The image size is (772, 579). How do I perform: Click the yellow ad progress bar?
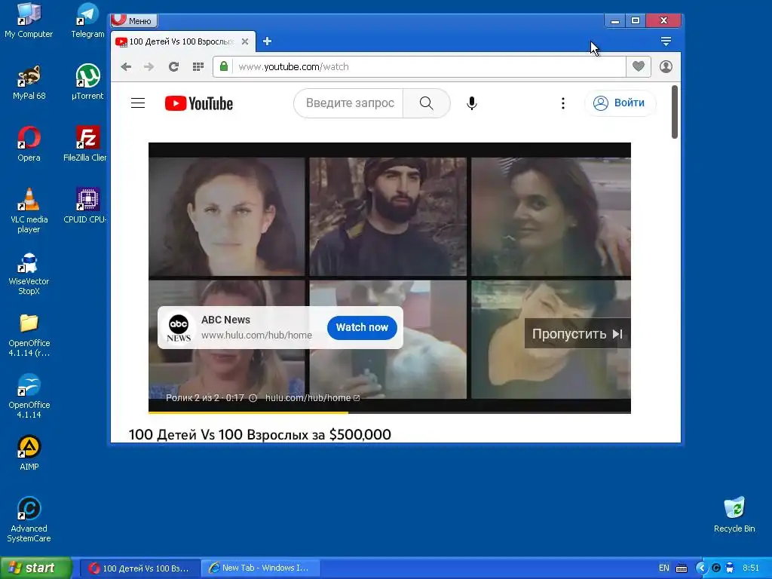pos(248,412)
